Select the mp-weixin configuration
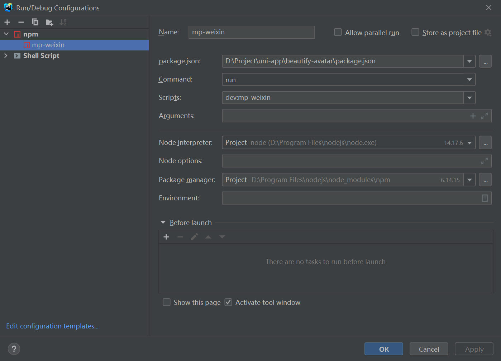The width and height of the screenshot is (501, 361). (75, 45)
